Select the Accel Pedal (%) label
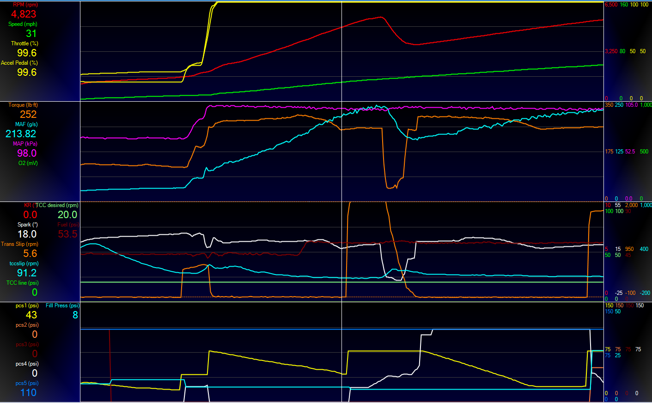 (19, 63)
